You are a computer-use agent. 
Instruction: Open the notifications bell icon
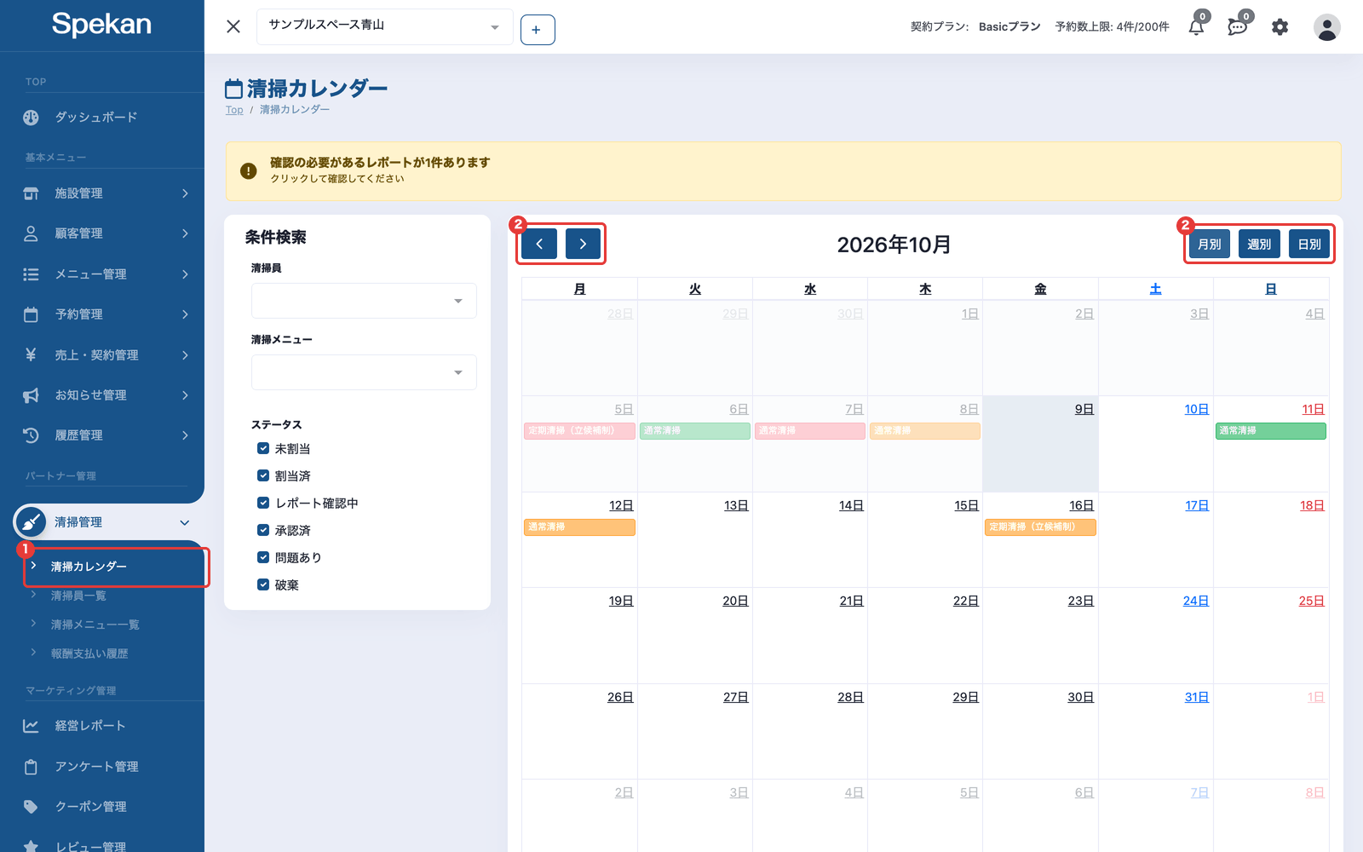click(x=1196, y=26)
